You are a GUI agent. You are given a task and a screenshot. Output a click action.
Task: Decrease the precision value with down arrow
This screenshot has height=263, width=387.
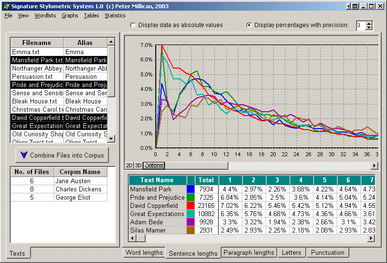click(x=369, y=28)
